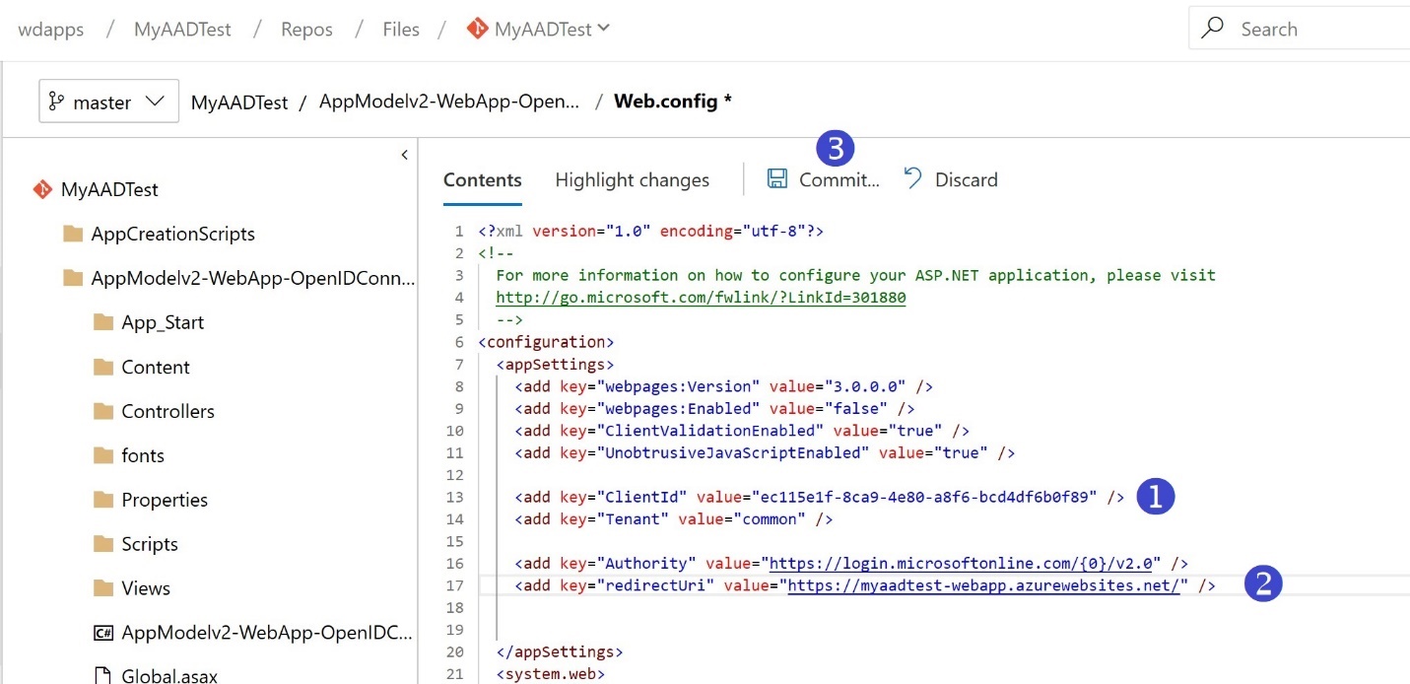Select the AppModelv2-WebApp-OpenIDC... project file
The image size is (1410, 684).
267,633
